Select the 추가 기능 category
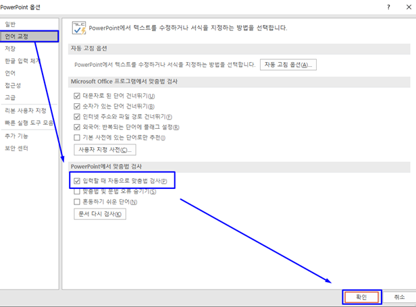Viewport: 416px width, 307px height. click(16, 136)
